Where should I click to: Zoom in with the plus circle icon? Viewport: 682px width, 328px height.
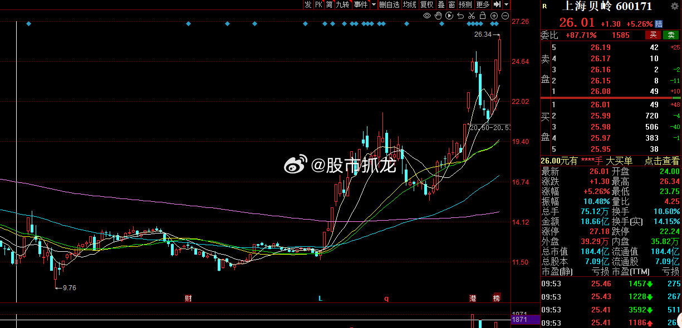(494, 16)
